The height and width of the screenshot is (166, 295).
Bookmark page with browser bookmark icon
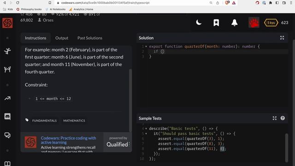[50, 3]
